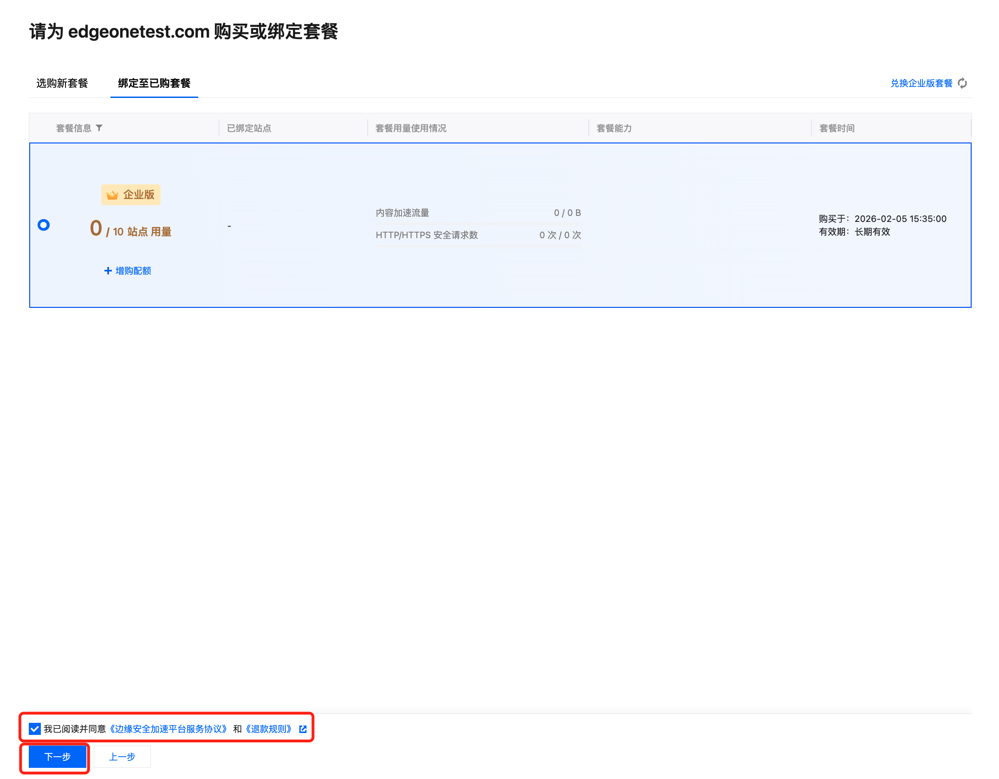
Task: Switch to the 选购新套餐 tab
Action: [x=62, y=83]
